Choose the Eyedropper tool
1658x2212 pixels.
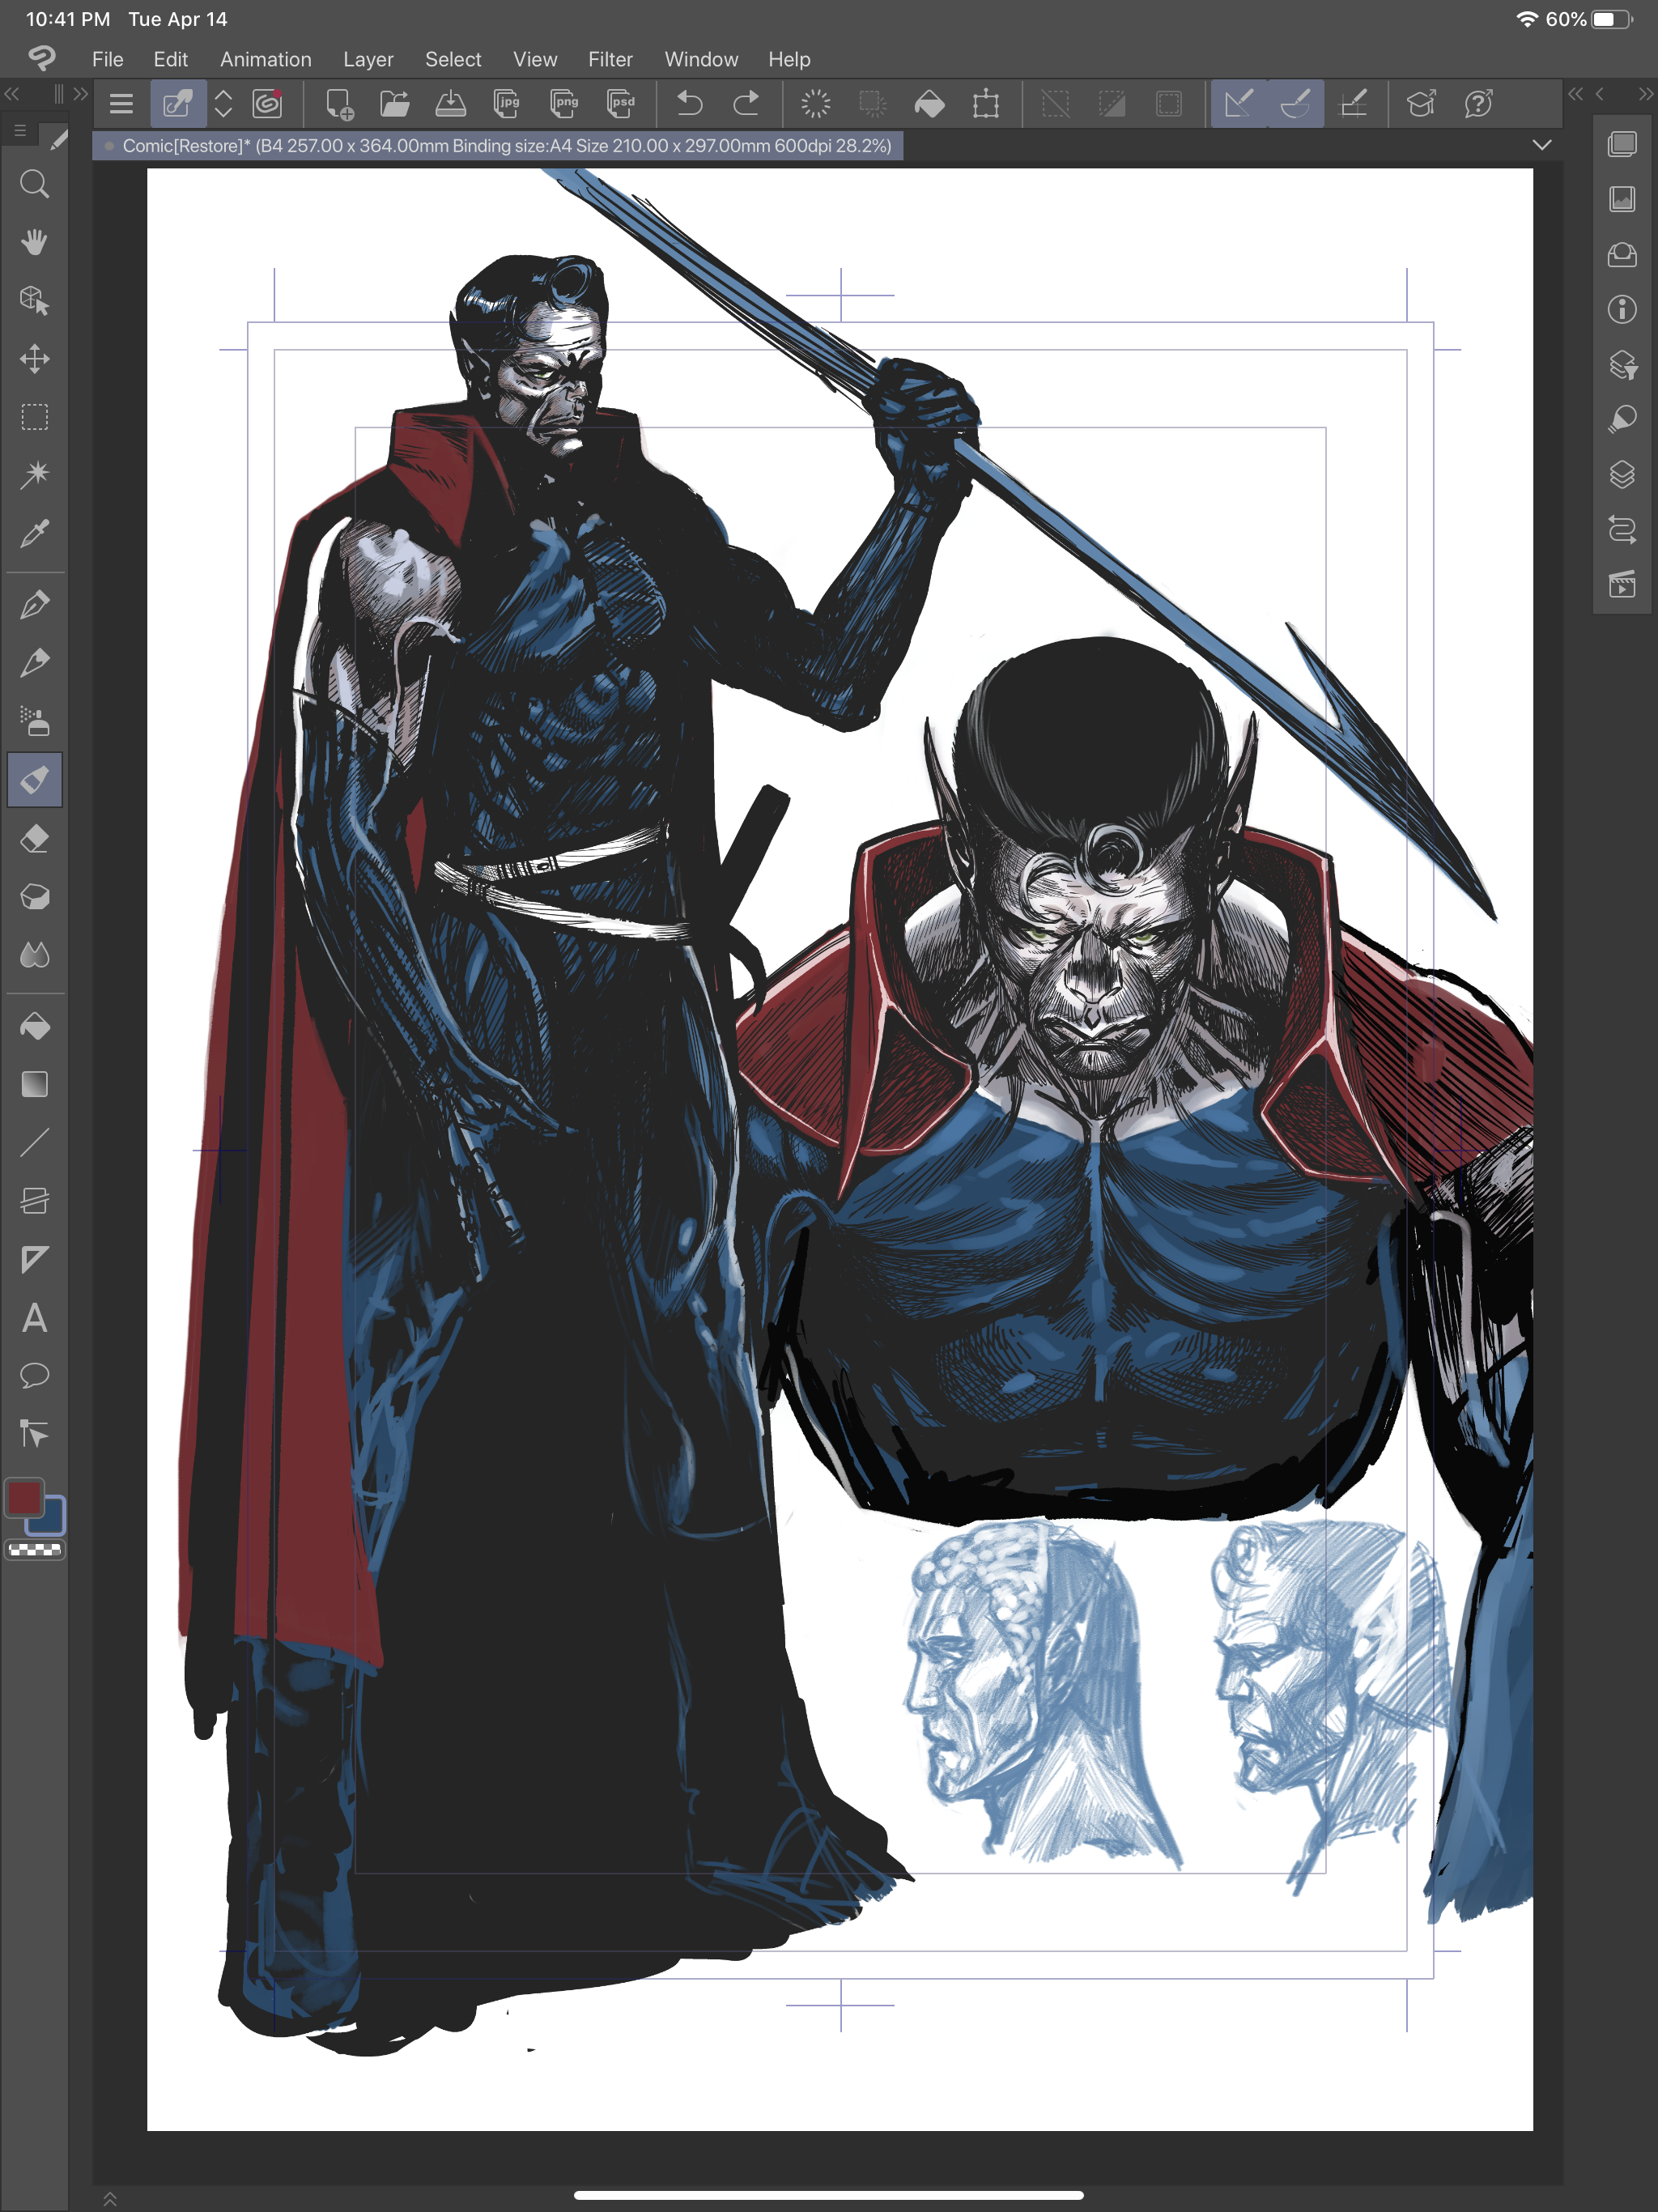tap(34, 533)
